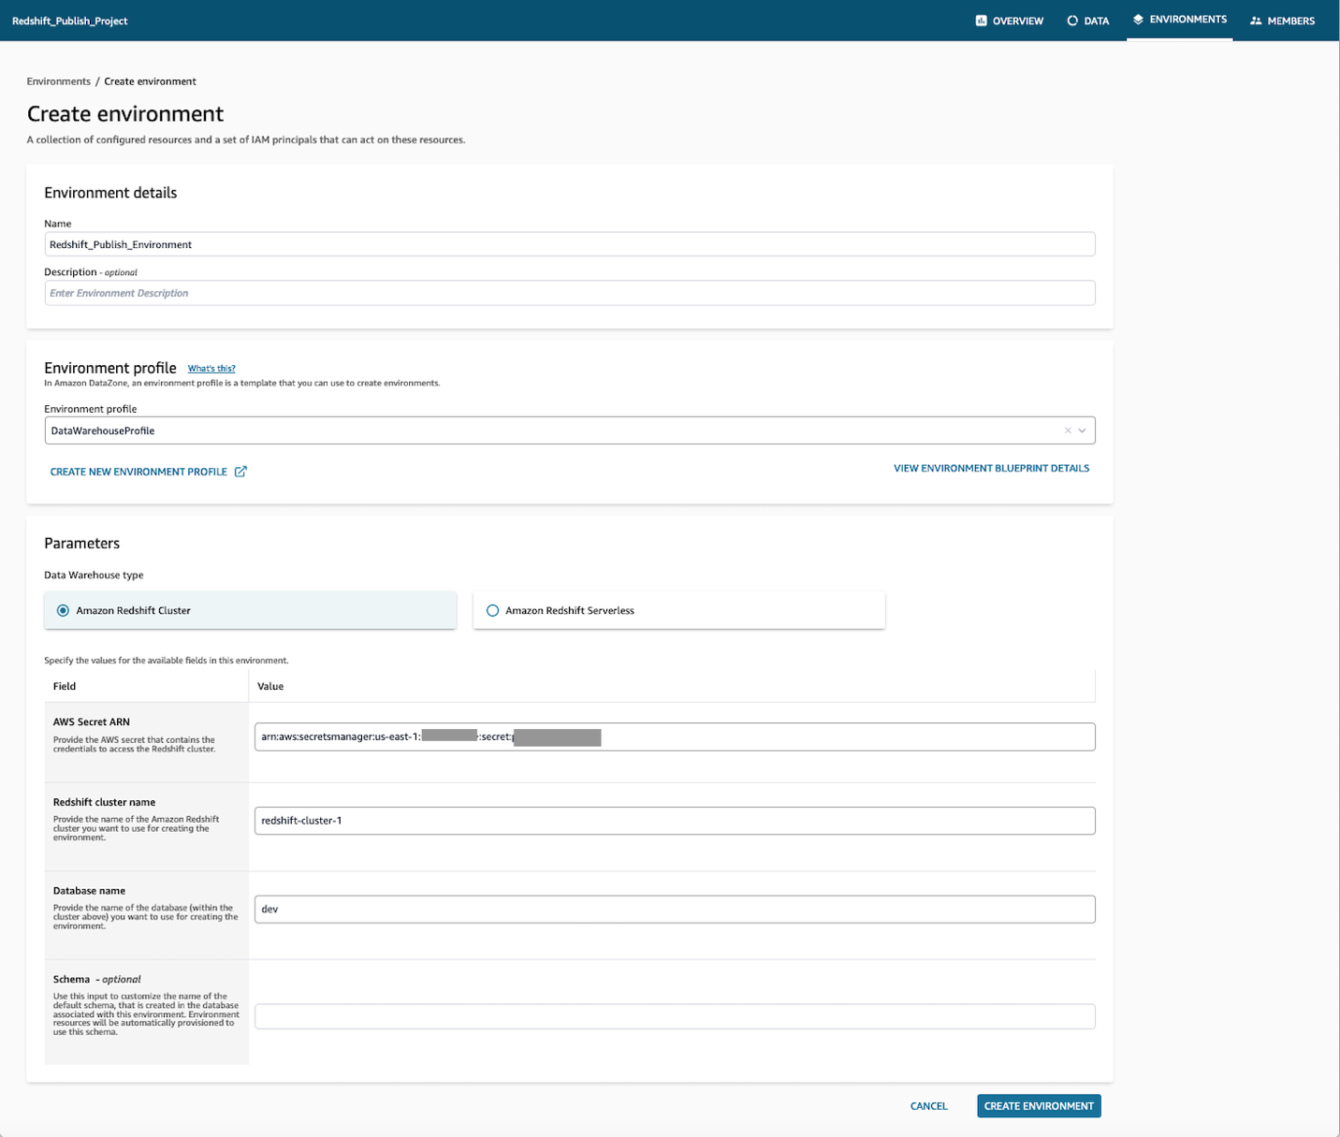
Task: Switch to the Data tab
Action: coord(1088,21)
